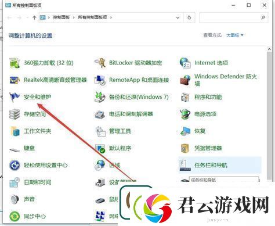
Task: Click in the control panel search box
Action: coord(234,17)
